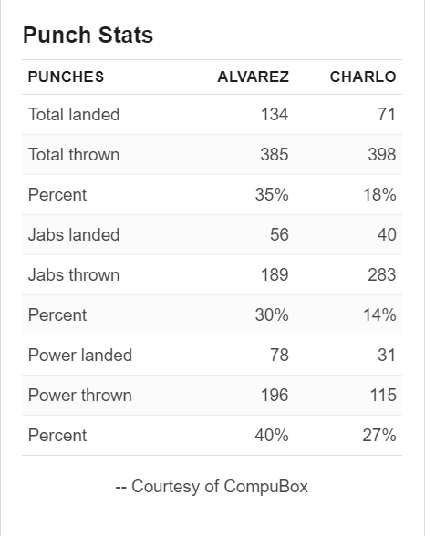Select the CHARLO column header

coord(363,77)
